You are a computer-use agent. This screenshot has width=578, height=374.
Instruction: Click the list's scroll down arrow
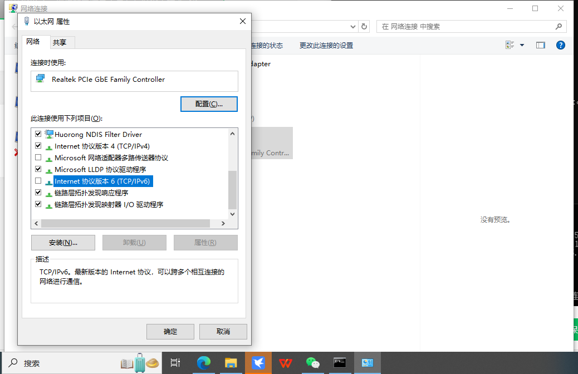coord(233,214)
